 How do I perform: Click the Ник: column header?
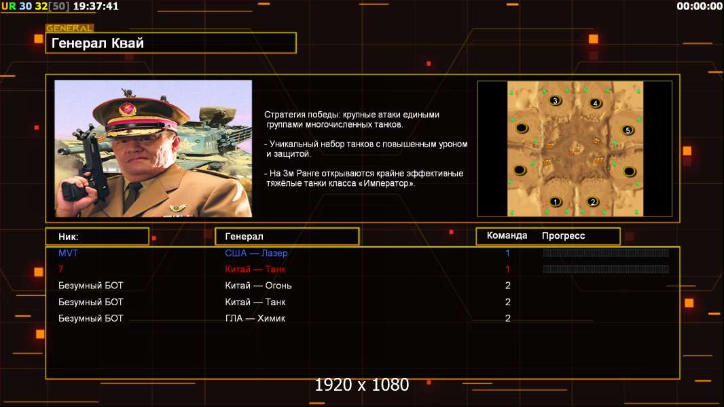pos(97,237)
